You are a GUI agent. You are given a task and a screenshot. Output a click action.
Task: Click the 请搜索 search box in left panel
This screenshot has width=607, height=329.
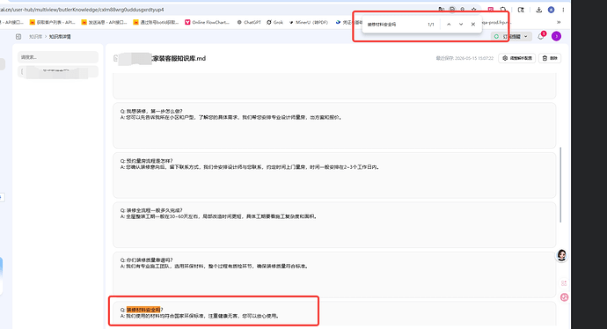(x=58, y=57)
